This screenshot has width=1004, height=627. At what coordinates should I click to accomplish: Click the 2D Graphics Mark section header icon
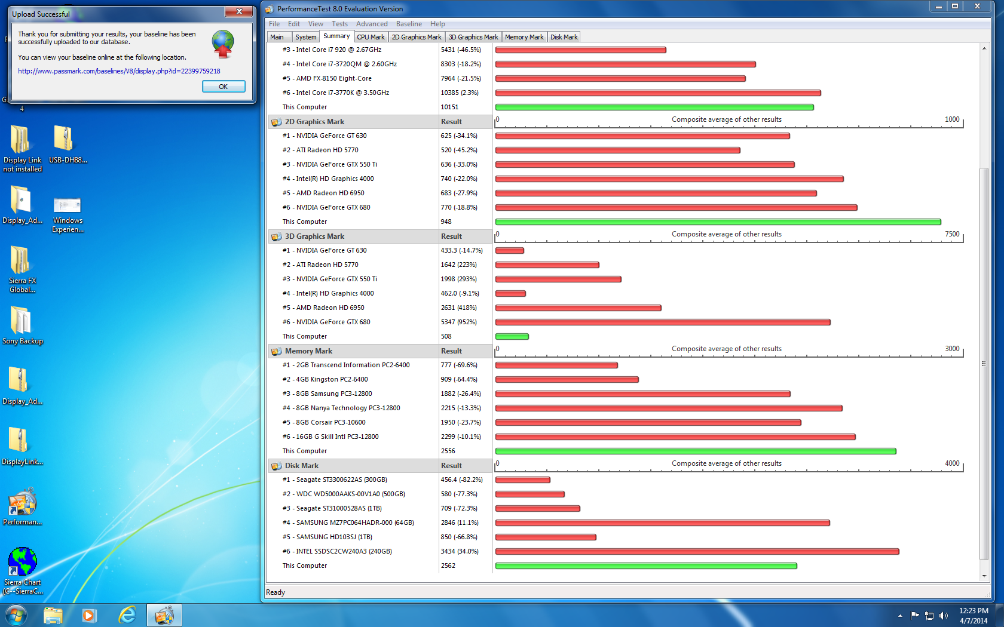tap(276, 122)
